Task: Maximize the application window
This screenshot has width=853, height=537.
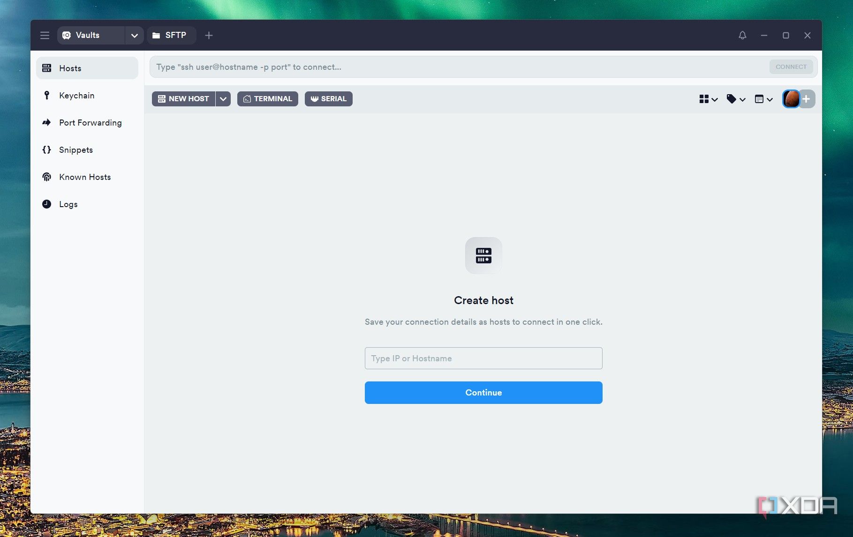Action: (x=786, y=35)
